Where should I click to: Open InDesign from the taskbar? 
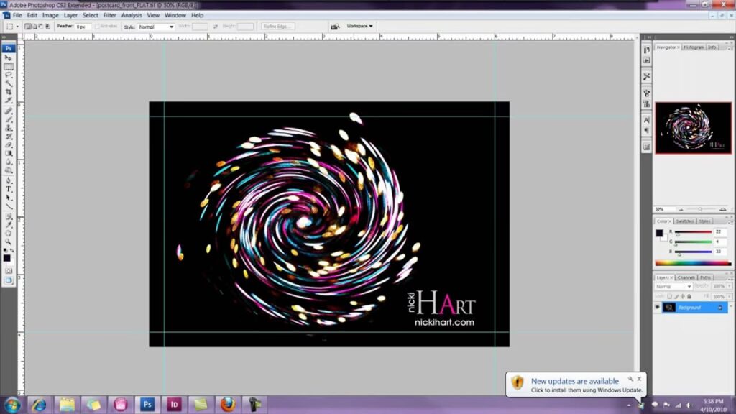click(x=173, y=404)
